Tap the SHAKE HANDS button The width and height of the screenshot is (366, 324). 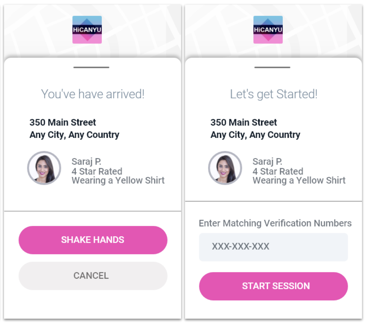[93, 240]
